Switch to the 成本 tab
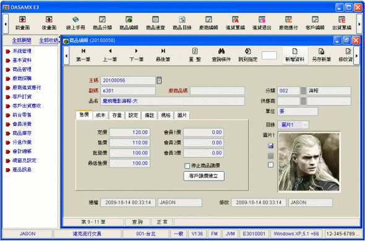365x241 pixels. click(x=101, y=116)
